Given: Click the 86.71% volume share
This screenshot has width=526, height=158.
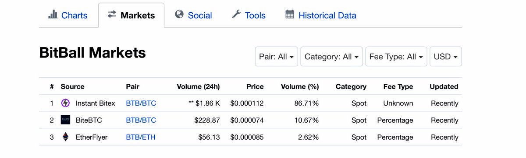Looking at the screenshot, I should point(306,103).
